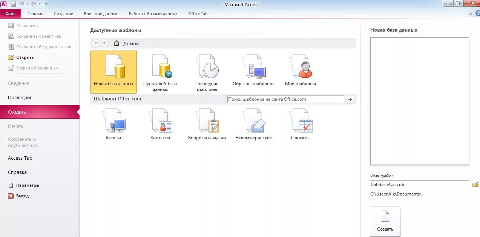Viewport: 480px width, 237px height.
Task: Open the Некоммерческие templates folder
Action: (x=253, y=124)
